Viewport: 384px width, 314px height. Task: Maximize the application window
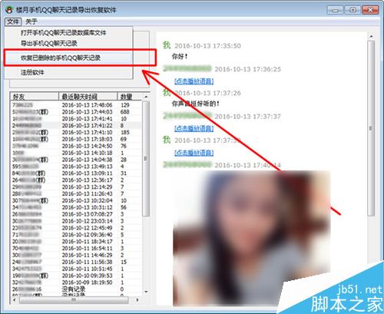353,10
